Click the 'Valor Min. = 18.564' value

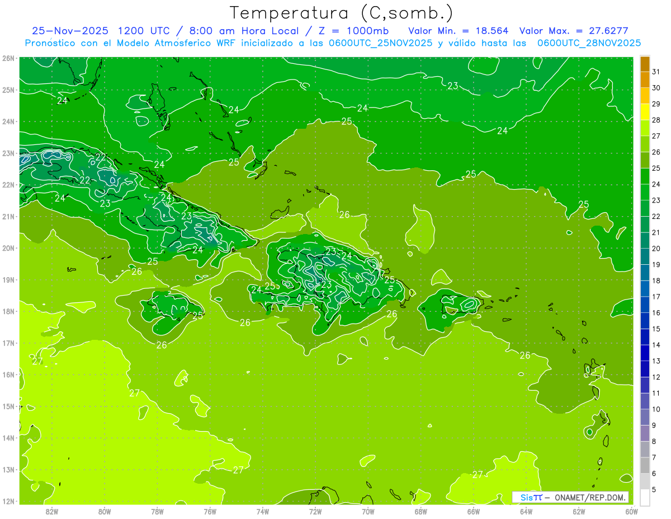(x=459, y=31)
